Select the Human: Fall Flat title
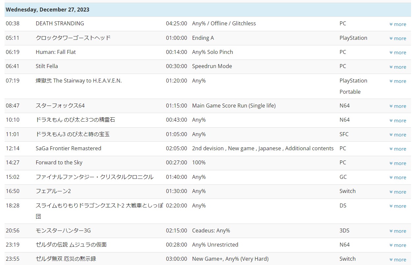The image size is (413, 265). click(x=56, y=52)
